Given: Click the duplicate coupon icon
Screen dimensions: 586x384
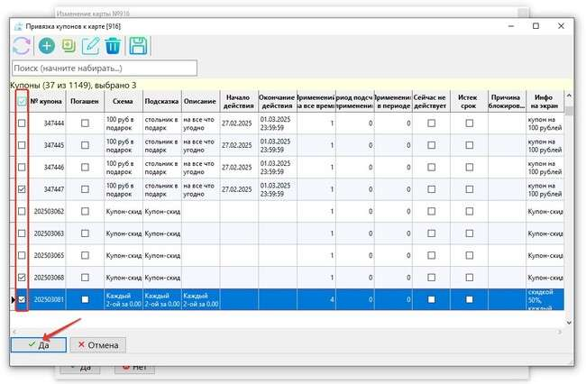Looking at the screenshot, I should [x=69, y=46].
